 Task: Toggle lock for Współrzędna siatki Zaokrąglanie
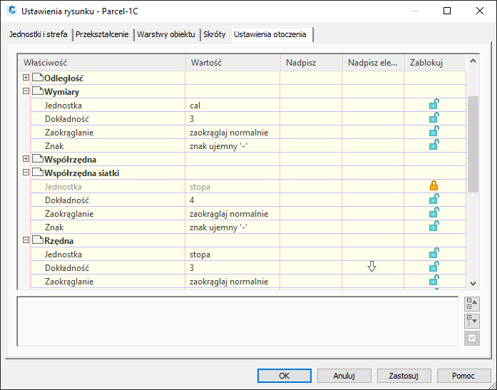[434, 213]
